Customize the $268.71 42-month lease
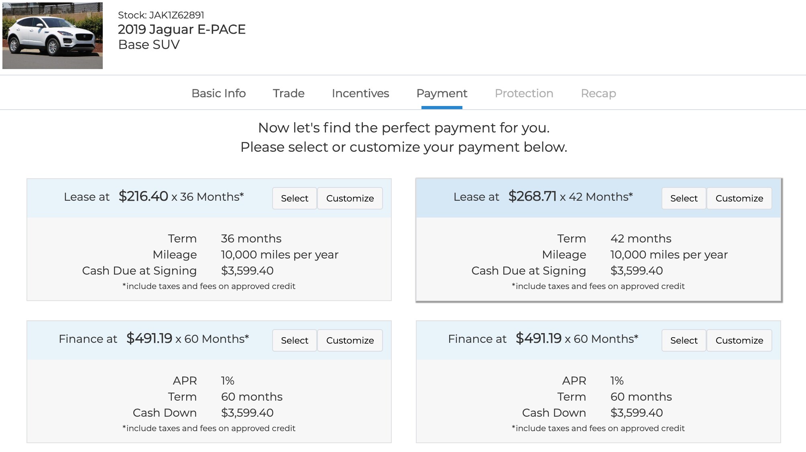Viewport: 806px width, 452px height. (x=739, y=198)
